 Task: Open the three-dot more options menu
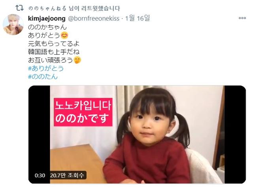pos(242,18)
